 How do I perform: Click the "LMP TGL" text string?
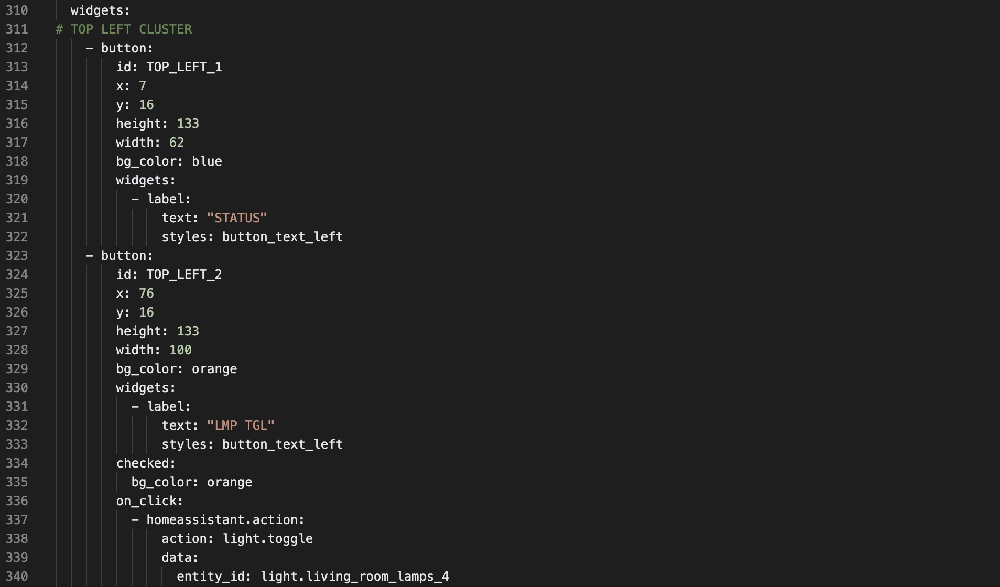[x=241, y=426]
